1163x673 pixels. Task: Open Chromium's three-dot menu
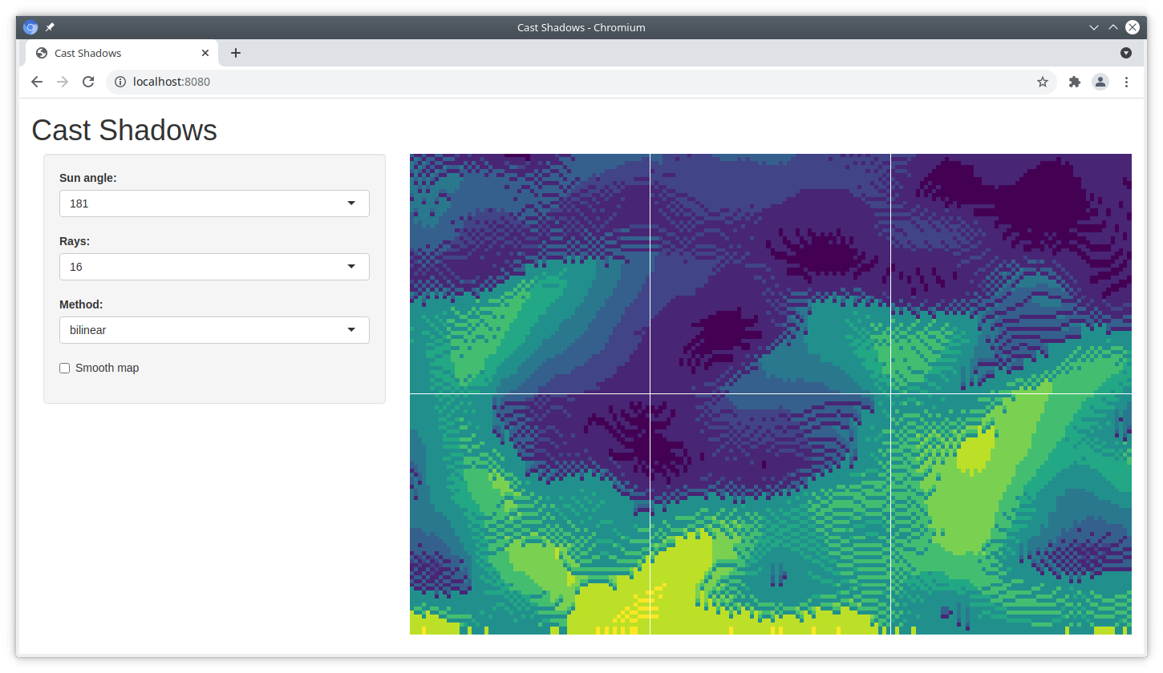click(1126, 82)
